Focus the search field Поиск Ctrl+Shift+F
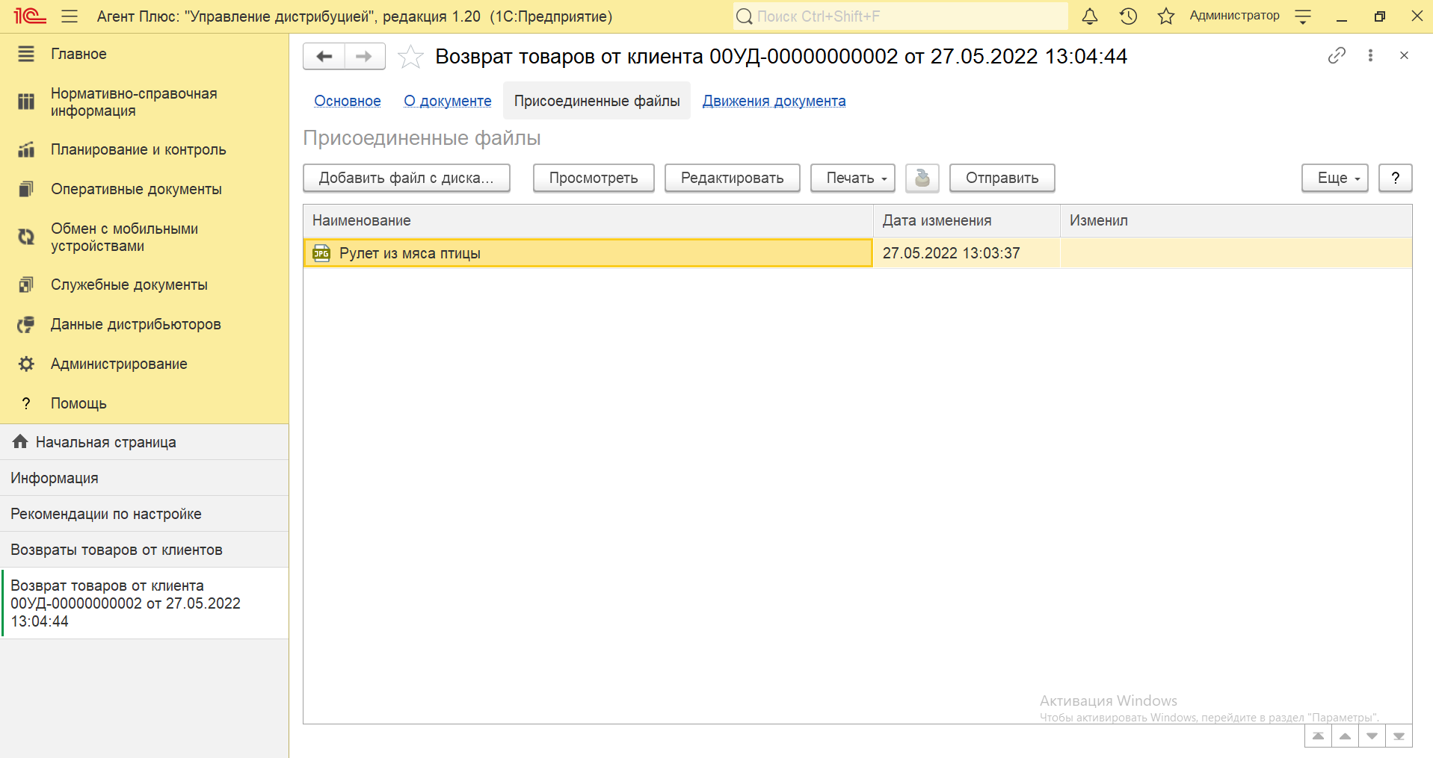Image resolution: width=1433 pixels, height=758 pixels. 901,16
